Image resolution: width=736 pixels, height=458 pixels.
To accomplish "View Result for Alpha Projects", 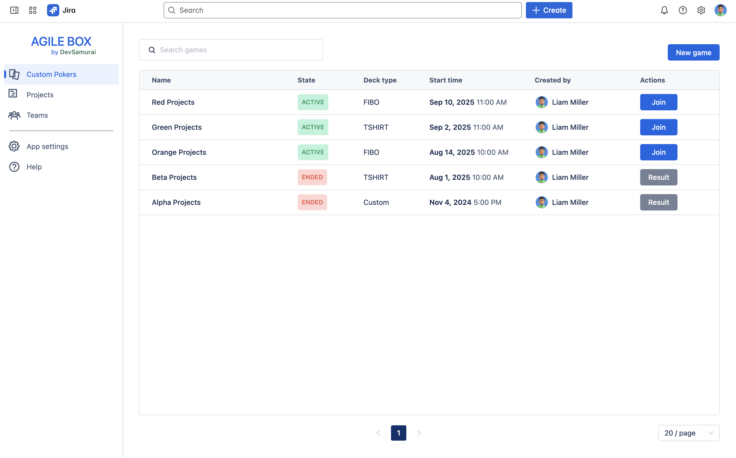I will coord(658,202).
